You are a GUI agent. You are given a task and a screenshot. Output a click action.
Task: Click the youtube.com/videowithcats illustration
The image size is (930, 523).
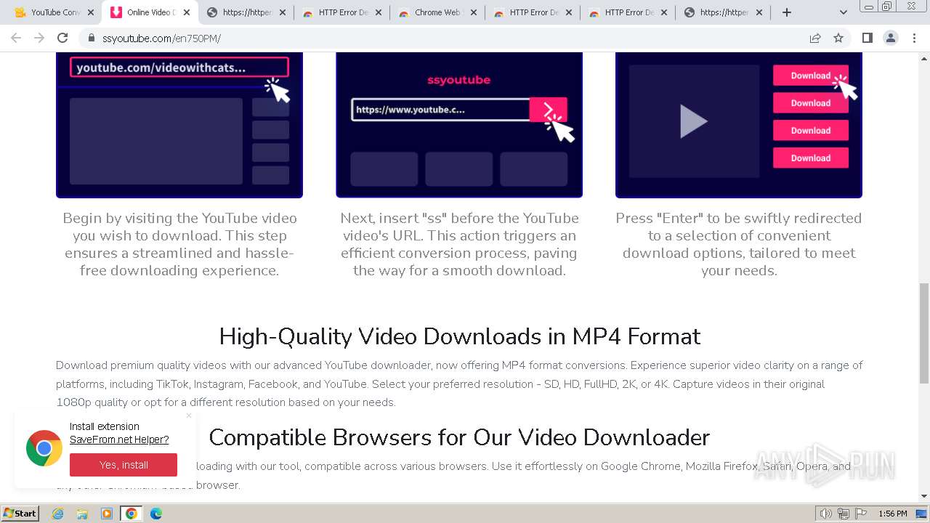click(x=179, y=68)
